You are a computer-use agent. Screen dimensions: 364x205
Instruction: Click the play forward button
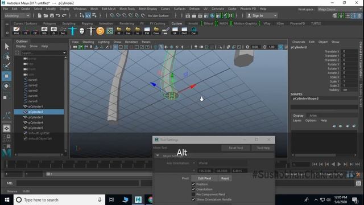(339, 164)
